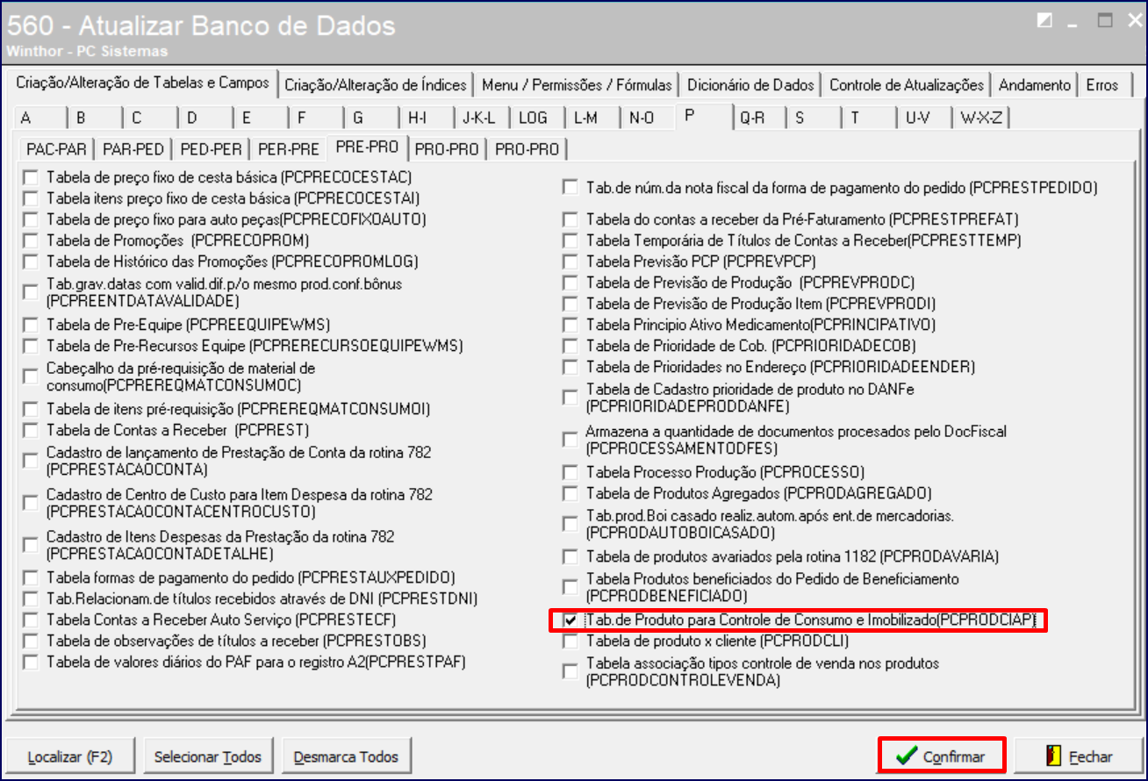Check PCPRINCIPATIVO Principio Ativo checkbox
Image resolution: width=1148 pixels, height=781 pixels.
click(x=570, y=325)
